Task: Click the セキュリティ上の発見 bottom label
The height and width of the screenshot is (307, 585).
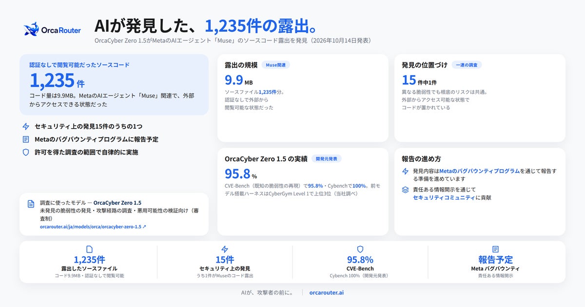Action: (x=225, y=269)
